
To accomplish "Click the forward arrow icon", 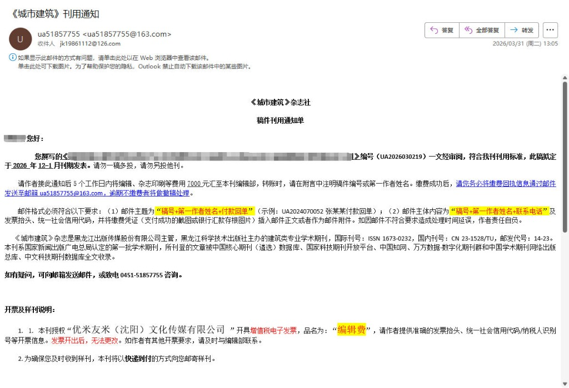I will tap(514, 30).
